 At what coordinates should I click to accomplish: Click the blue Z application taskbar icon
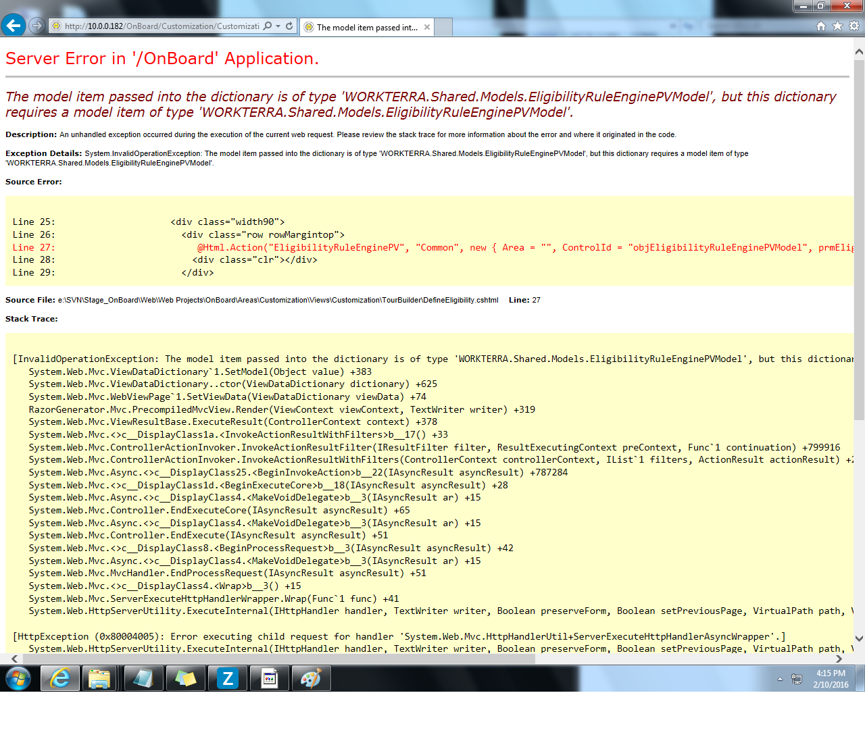click(228, 678)
